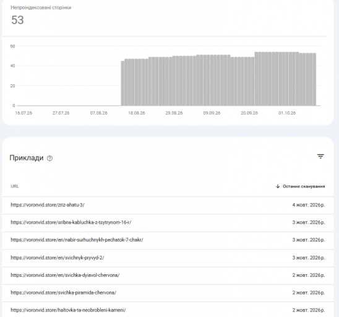The height and width of the screenshot is (317, 339).
Task: Click chart axis date 20.09.26
Action: pos(249,113)
